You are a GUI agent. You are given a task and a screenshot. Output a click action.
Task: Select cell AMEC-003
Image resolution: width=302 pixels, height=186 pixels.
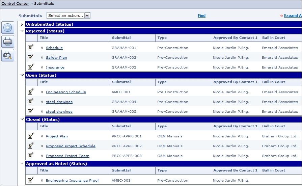pyautogui.click(x=121, y=181)
